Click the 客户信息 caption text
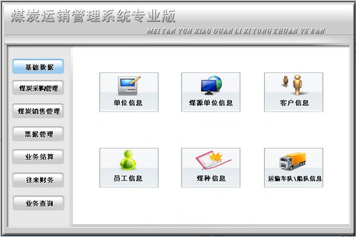This screenshot has height=237, width=356. pos(294,103)
